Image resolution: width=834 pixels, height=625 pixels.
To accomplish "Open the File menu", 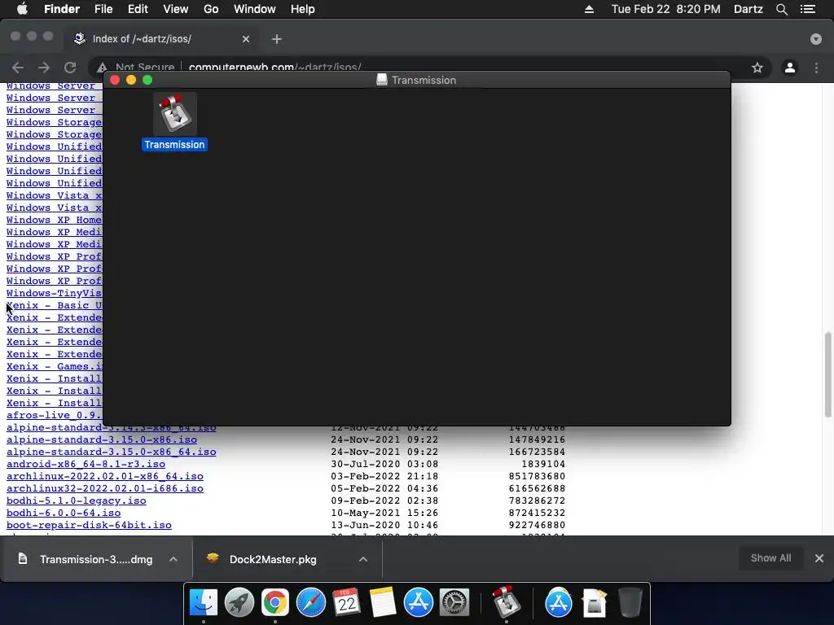I will pos(103,9).
